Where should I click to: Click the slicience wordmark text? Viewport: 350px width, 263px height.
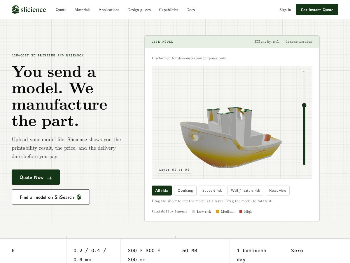pos(33,10)
